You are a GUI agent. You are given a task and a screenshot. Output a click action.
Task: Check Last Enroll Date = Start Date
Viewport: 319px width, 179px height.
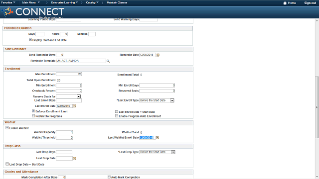pyautogui.click(x=117, y=111)
